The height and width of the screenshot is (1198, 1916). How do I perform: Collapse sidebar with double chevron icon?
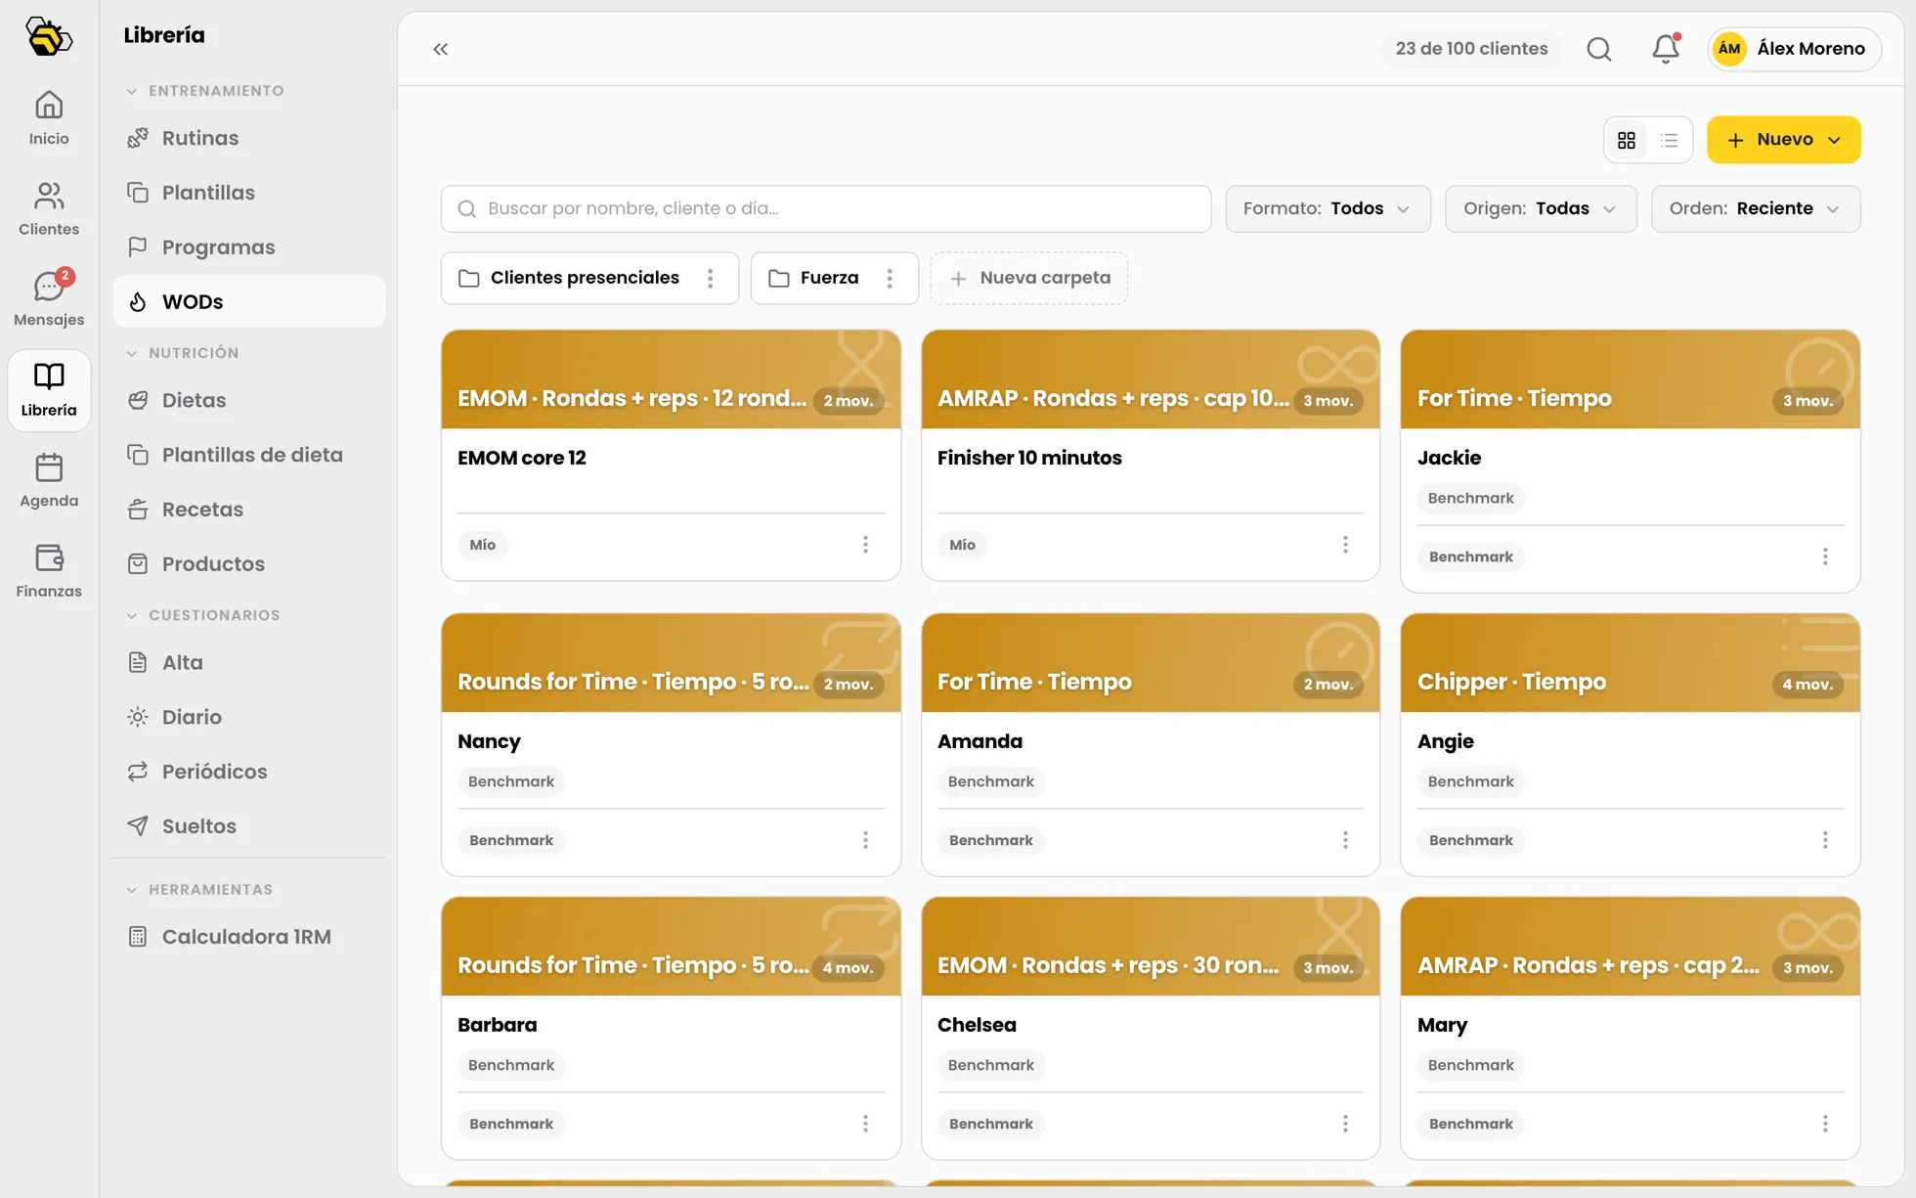[x=441, y=49]
